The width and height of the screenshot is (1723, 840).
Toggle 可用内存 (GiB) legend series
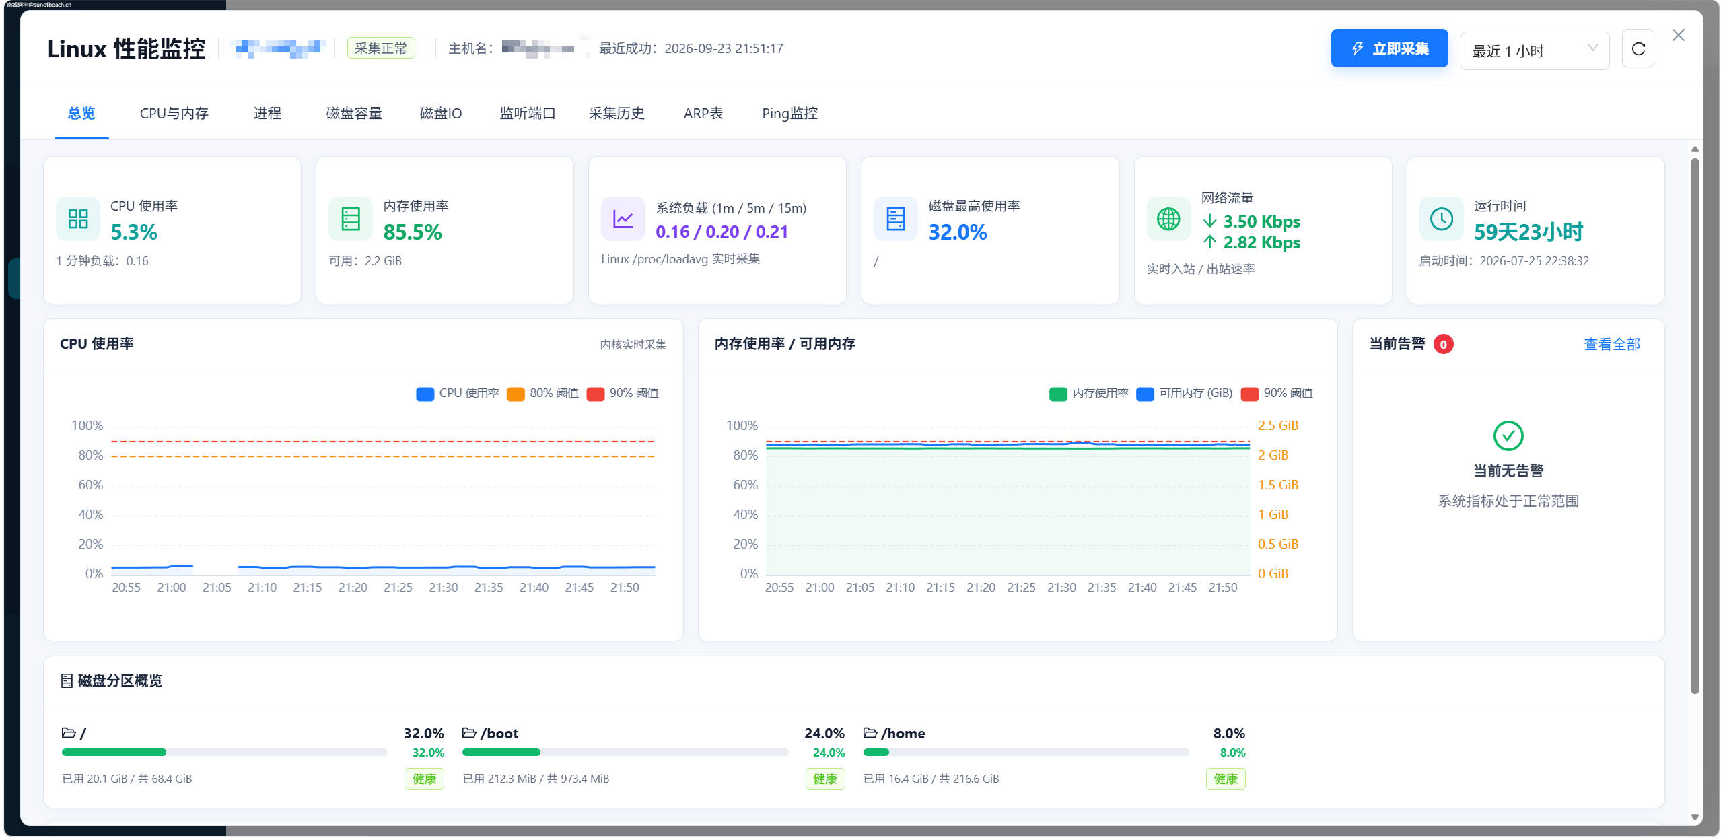pyautogui.click(x=1185, y=394)
